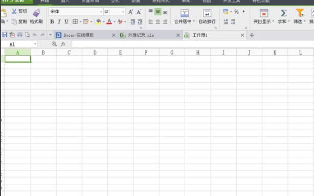The width and height of the screenshot is (314, 196).
Task: Open the font size dropdown
Action: point(123,12)
